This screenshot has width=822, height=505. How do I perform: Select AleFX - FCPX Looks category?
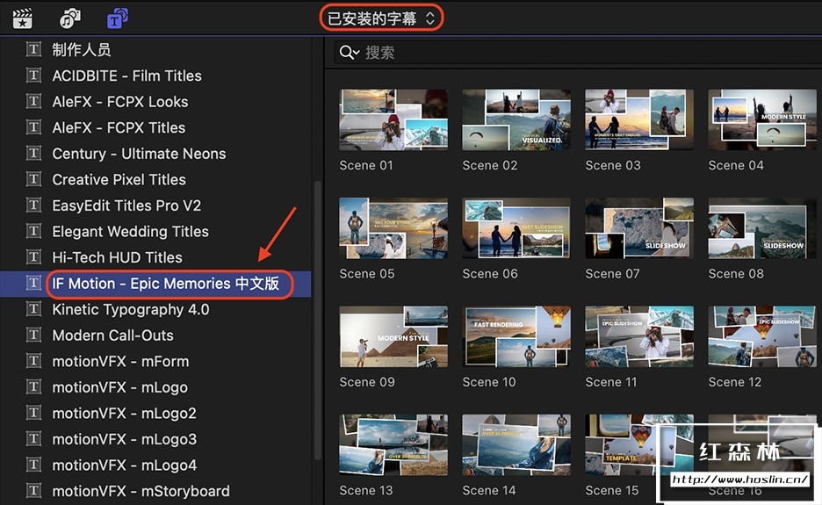(x=155, y=102)
